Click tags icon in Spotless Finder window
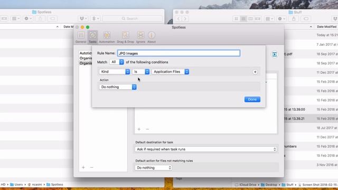 pos(52,18)
